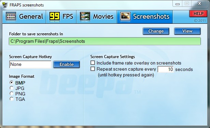Image resolution: width=210 pixels, height=128 pixels.
Task: Select the Screenshots tab
Action: pos(145,17)
